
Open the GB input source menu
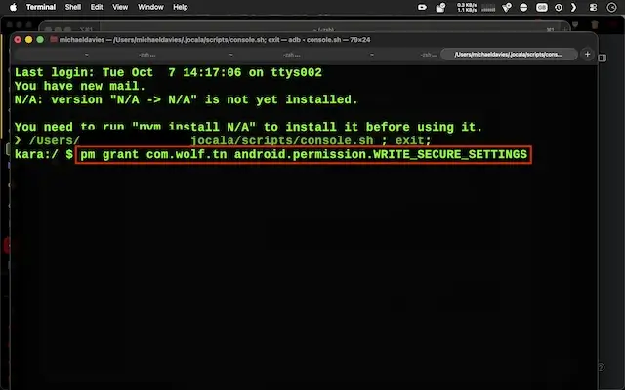[542, 7]
